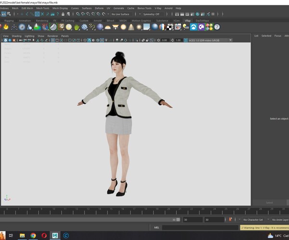Switch to the Arnold shelf tab

coord(97,21)
